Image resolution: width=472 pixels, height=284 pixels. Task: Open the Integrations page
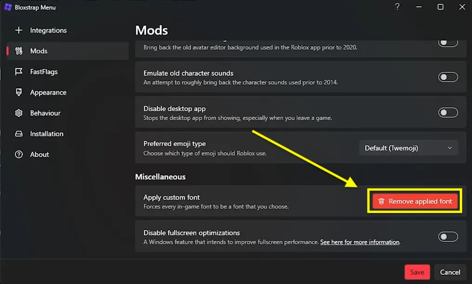(x=48, y=30)
